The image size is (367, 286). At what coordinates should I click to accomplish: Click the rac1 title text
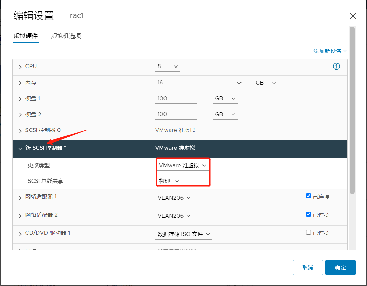point(77,16)
